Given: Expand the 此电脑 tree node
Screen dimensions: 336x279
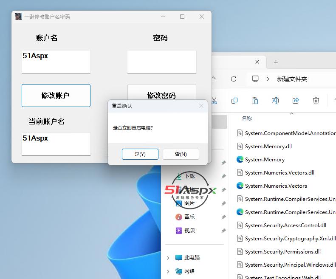Looking at the screenshot, I should pyautogui.click(x=168, y=258).
